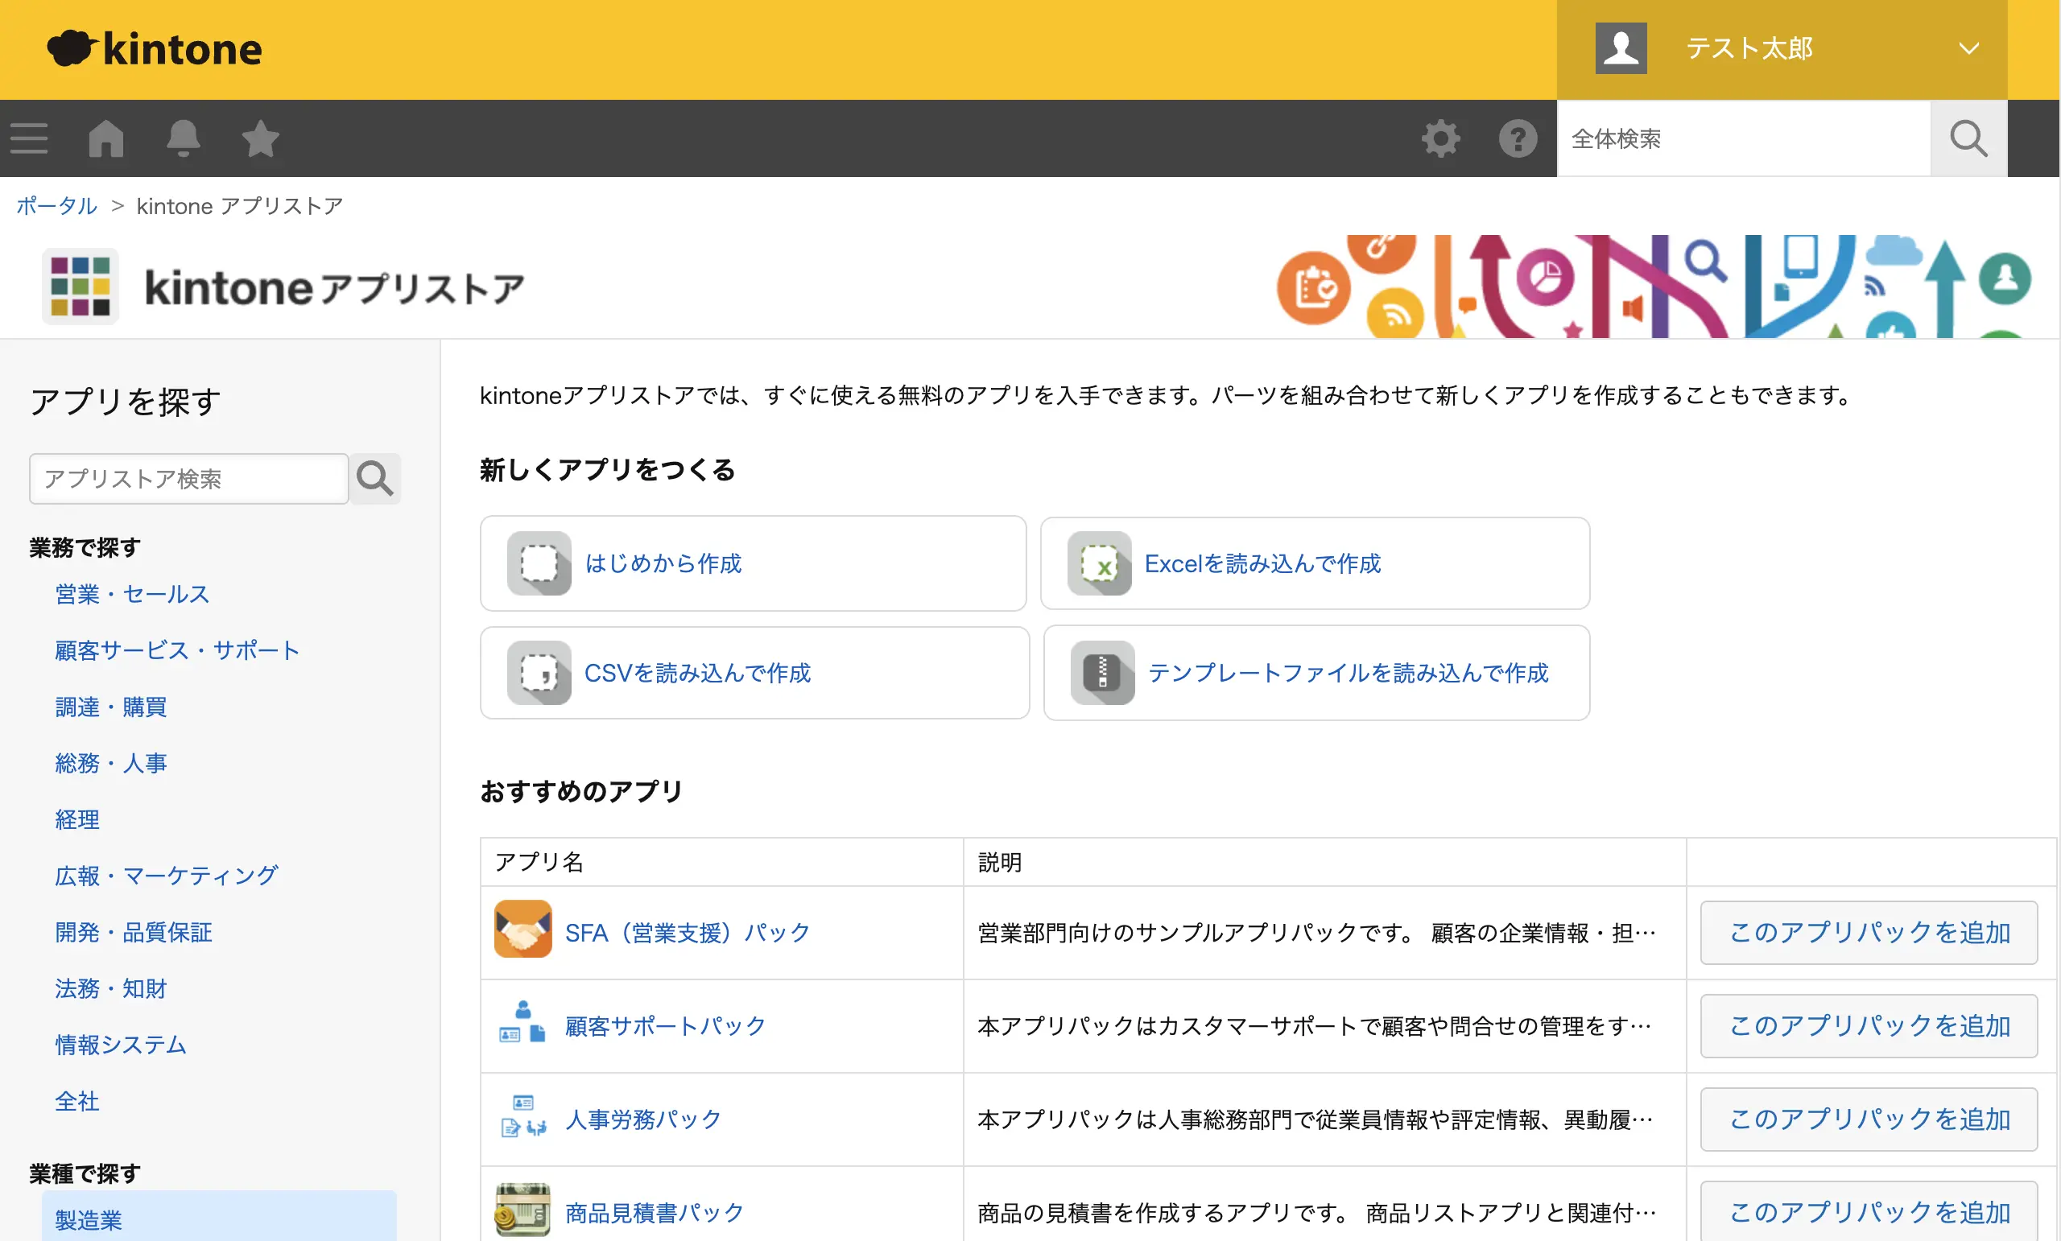Open the はじめから作成 link
This screenshot has height=1241, width=2061.
pos(663,563)
